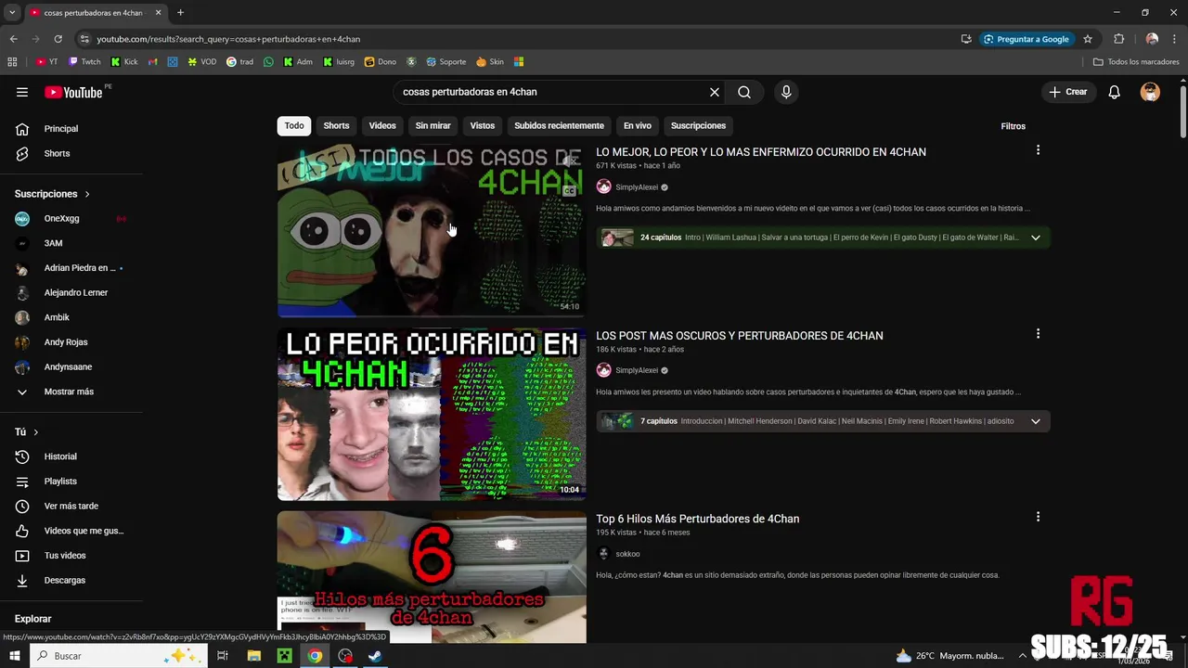
Task: Bookmark this page with the star icon
Action: tap(1088, 39)
